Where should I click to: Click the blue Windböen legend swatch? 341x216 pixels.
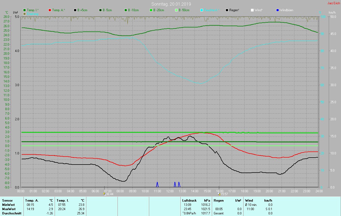(x=278, y=10)
